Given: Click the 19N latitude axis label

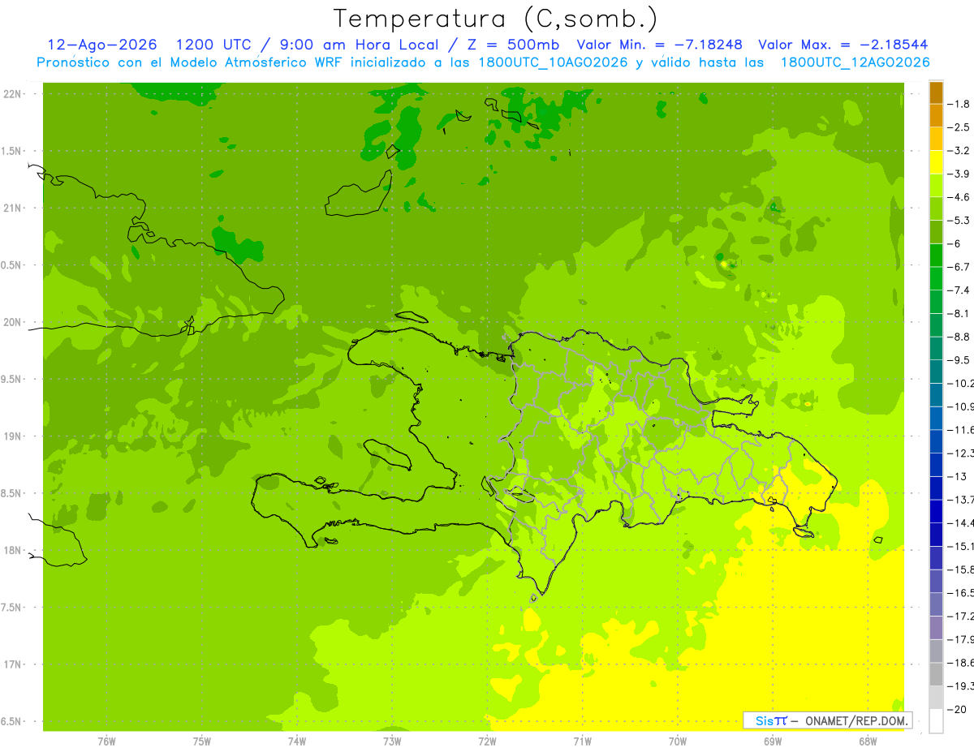Looking at the screenshot, I should pyautogui.click(x=13, y=436).
